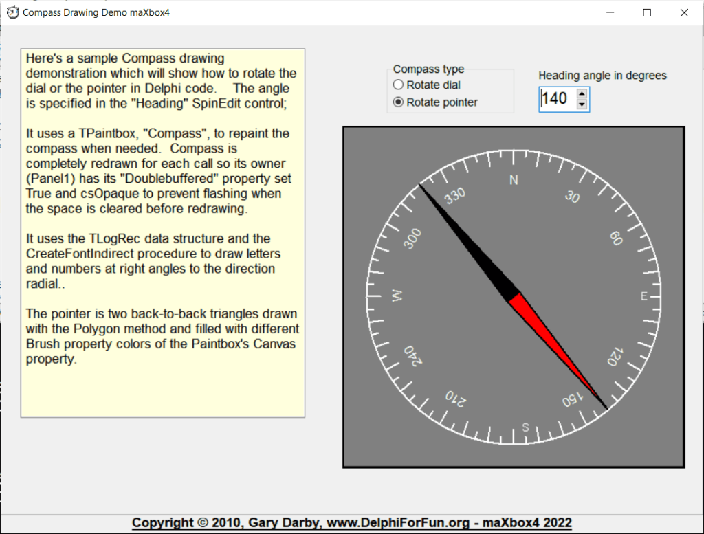
Task: Select the Rotate pointer radio button
Action: (x=398, y=102)
